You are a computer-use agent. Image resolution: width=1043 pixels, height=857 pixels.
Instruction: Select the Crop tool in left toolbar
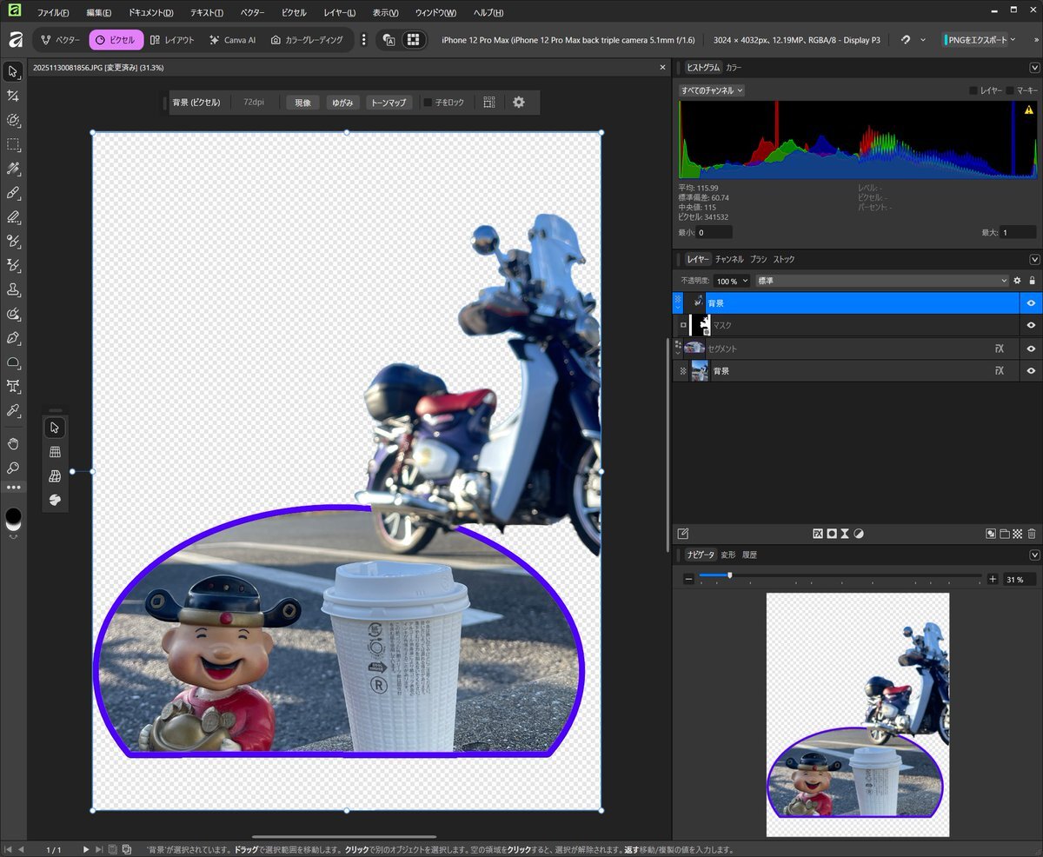[x=13, y=96]
